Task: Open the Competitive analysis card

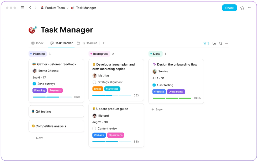Action: click(56, 126)
